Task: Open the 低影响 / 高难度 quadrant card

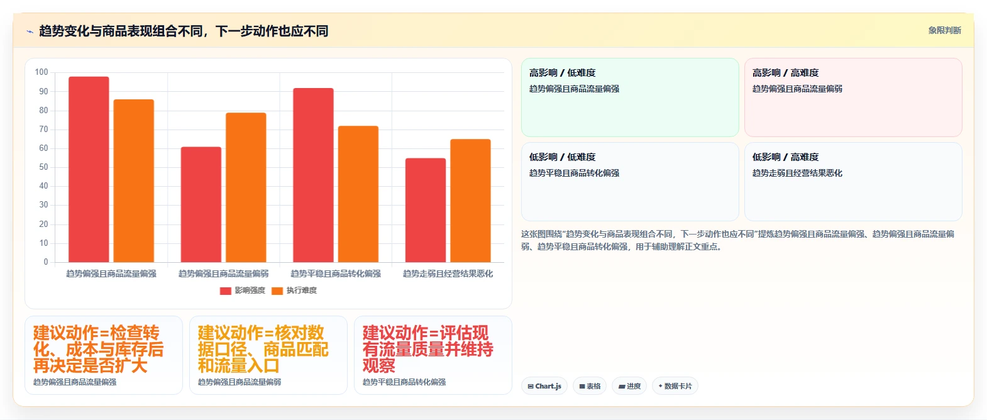Action: pos(853,182)
